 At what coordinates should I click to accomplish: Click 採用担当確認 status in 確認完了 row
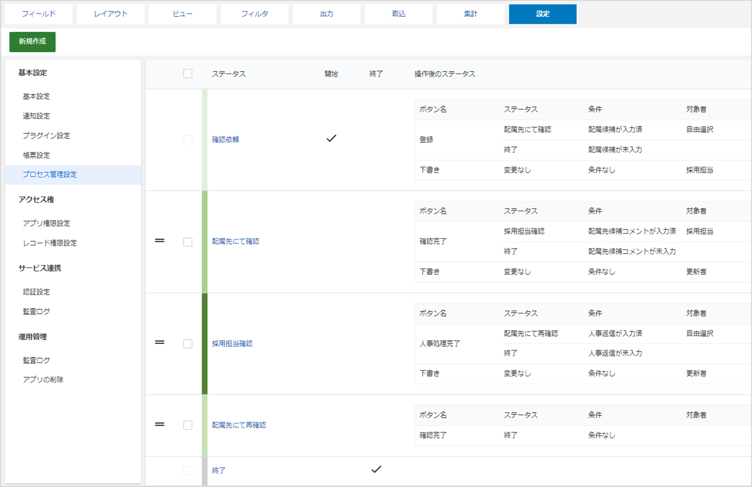(x=524, y=231)
